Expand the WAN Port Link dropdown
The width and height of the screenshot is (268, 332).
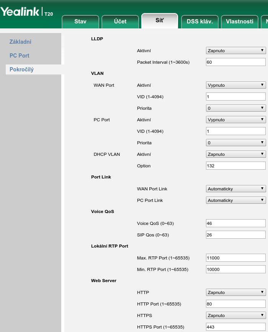[x=236, y=189]
